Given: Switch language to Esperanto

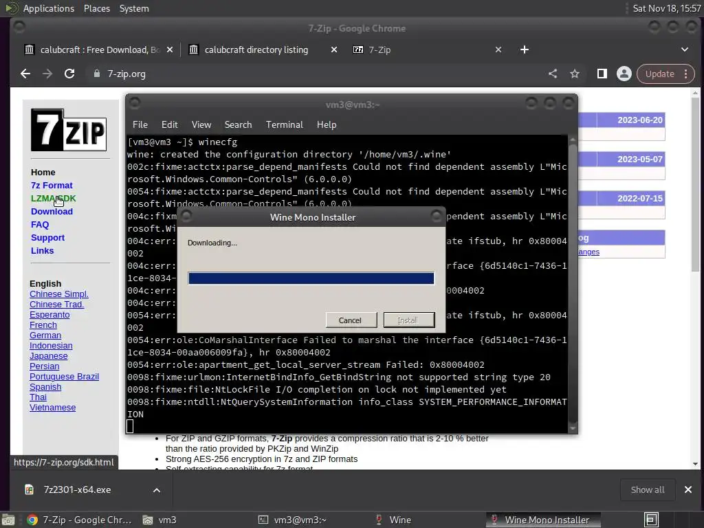Looking at the screenshot, I should (49, 315).
